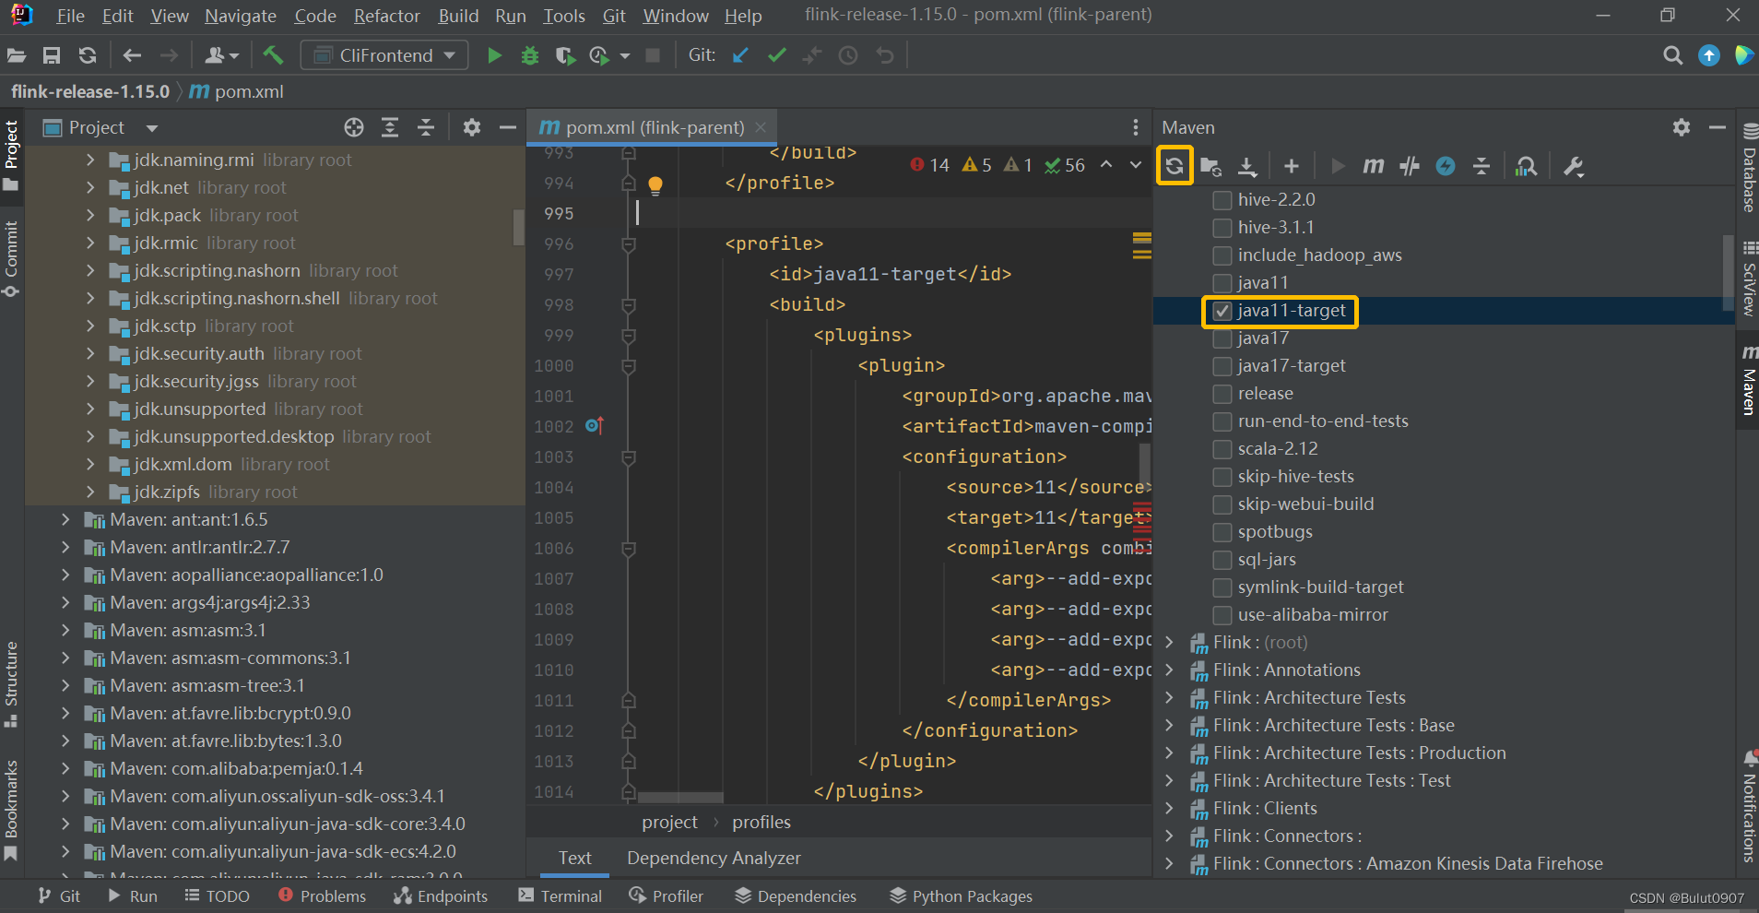Screen dimensions: 1759x913
Task: Open the Refactor menu
Action: pos(386,16)
